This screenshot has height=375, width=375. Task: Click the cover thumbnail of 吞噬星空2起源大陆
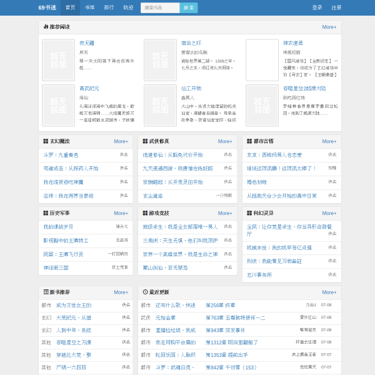click(262, 106)
